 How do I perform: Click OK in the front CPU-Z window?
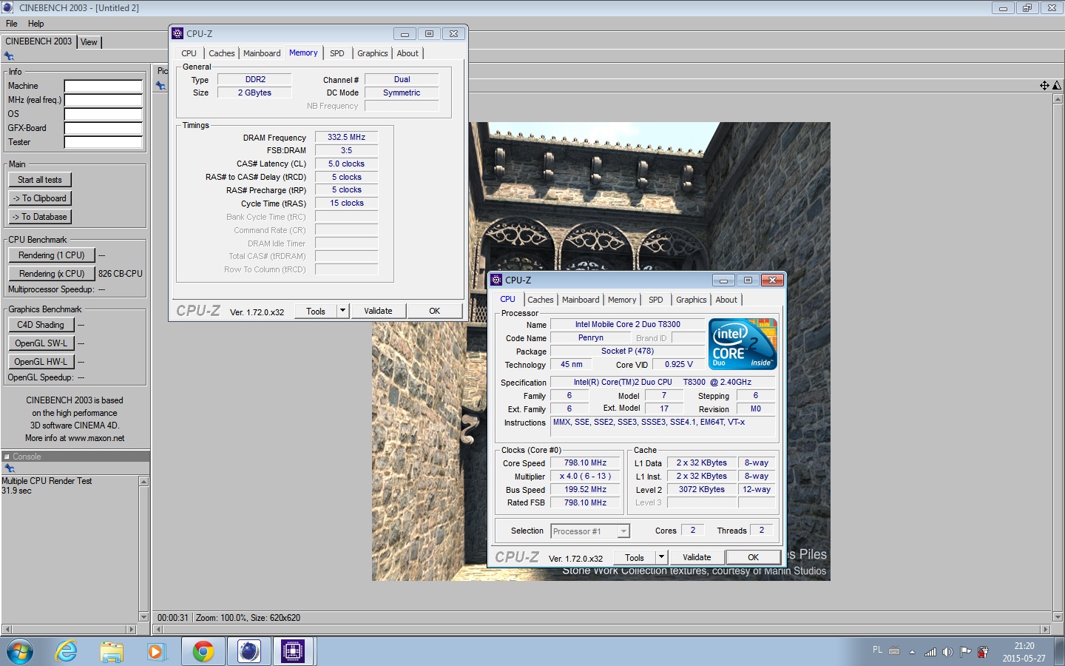coord(753,557)
